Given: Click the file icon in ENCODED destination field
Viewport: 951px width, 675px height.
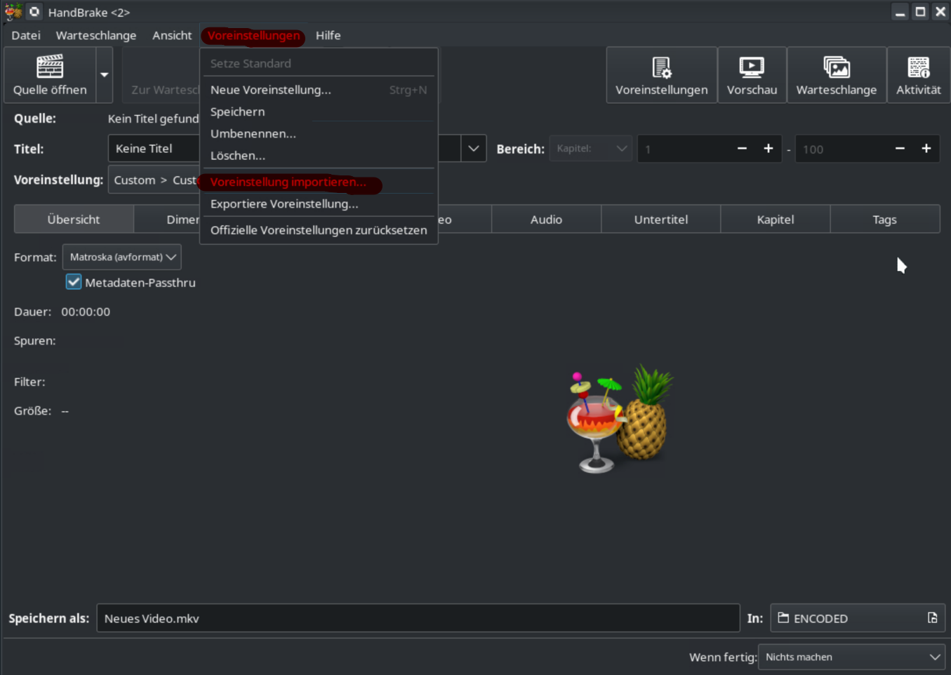Looking at the screenshot, I should 933,618.
